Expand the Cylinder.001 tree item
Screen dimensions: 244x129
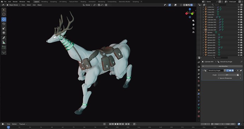click(203, 19)
